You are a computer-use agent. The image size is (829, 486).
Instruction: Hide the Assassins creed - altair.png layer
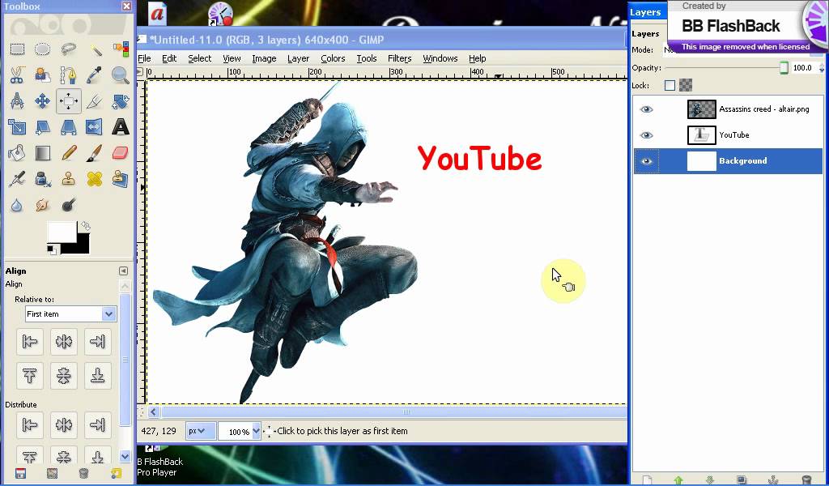click(x=646, y=109)
